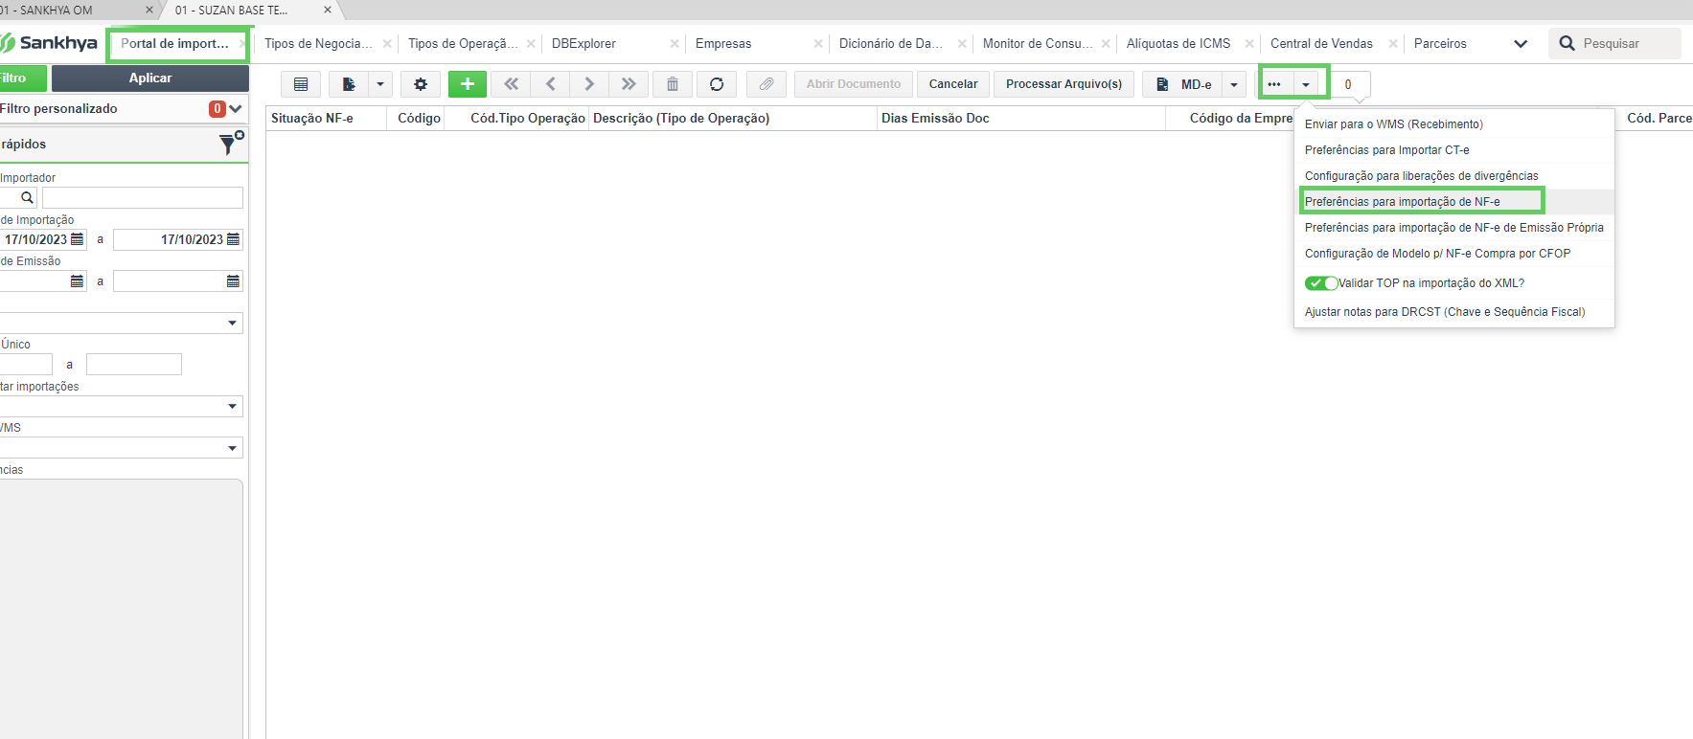Click the export document icon
The height and width of the screenshot is (739, 1693).
(349, 84)
